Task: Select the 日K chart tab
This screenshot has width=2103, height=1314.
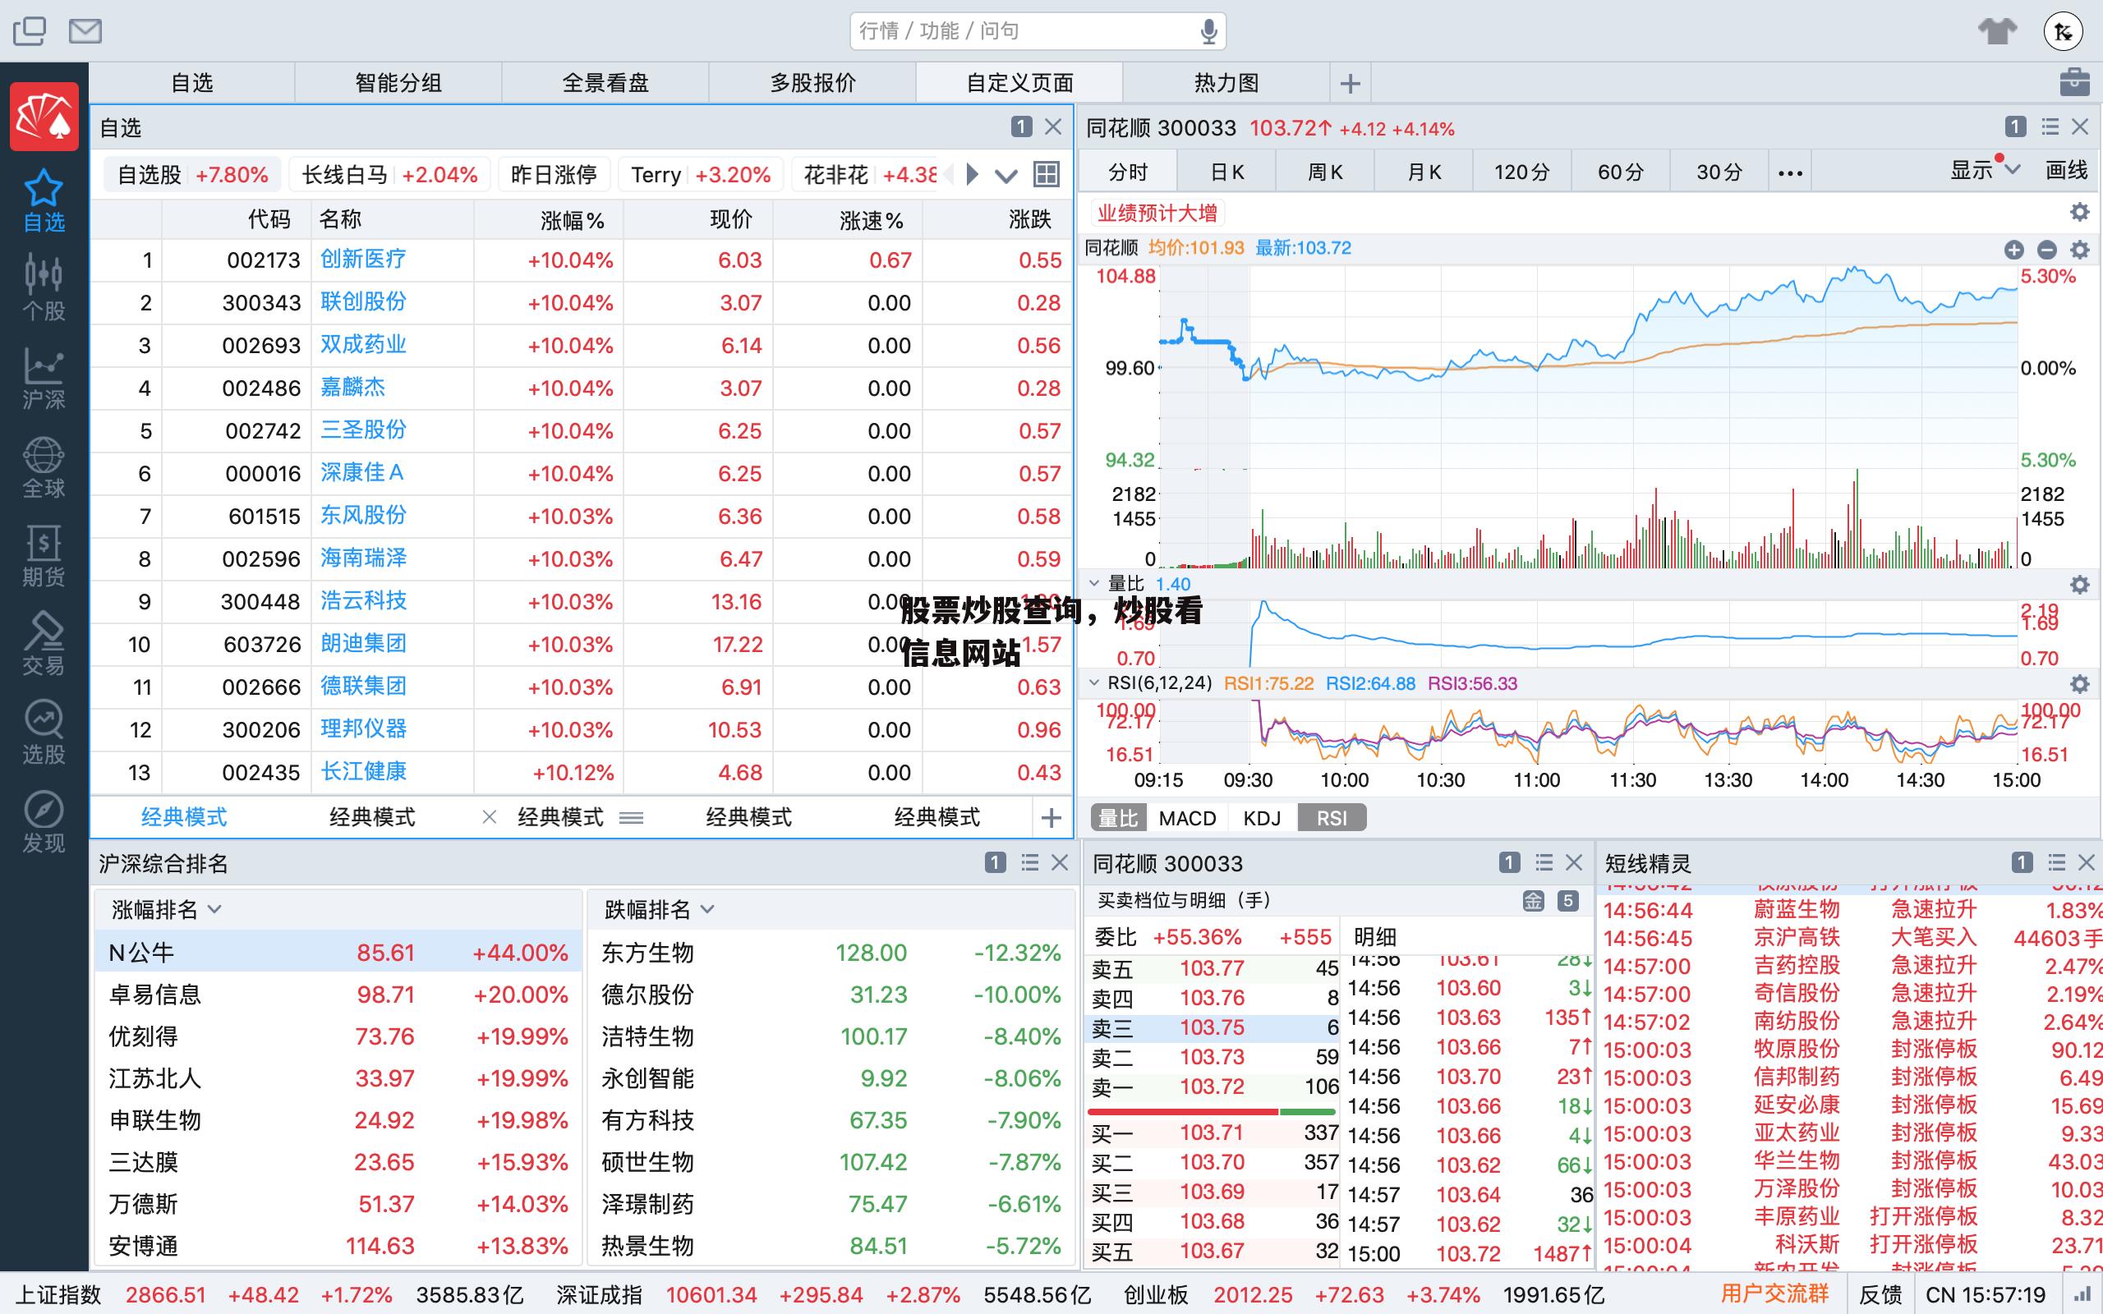Action: pos(1226,172)
